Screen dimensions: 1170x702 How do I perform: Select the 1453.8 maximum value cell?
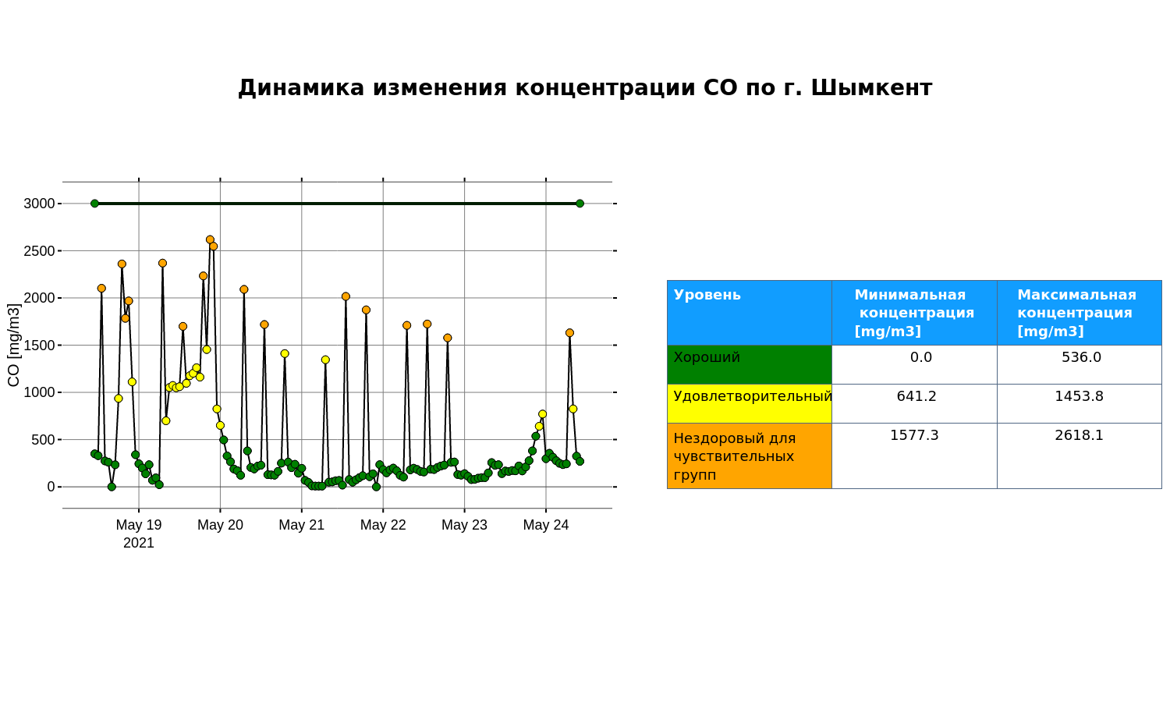1080,403
